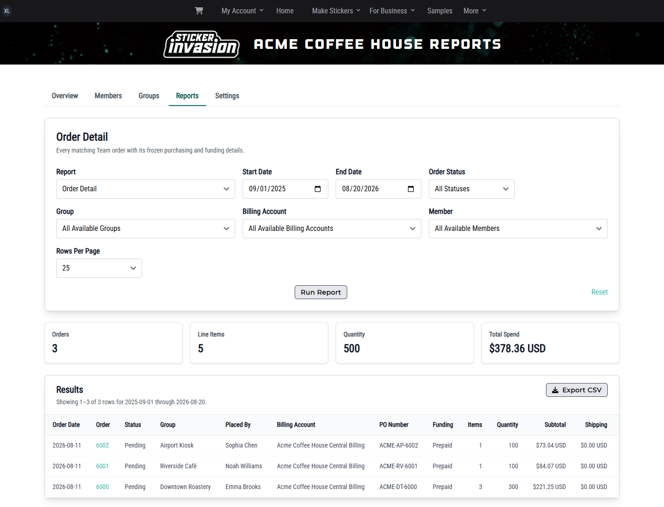The height and width of the screenshot is (507, 664).
Task: Open the Rows Per Page dropdown
Action: 99,268
